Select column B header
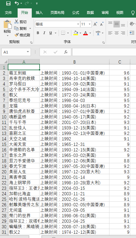Image resolution: width=136 pixels, height=238 pixels. (74, 62)
